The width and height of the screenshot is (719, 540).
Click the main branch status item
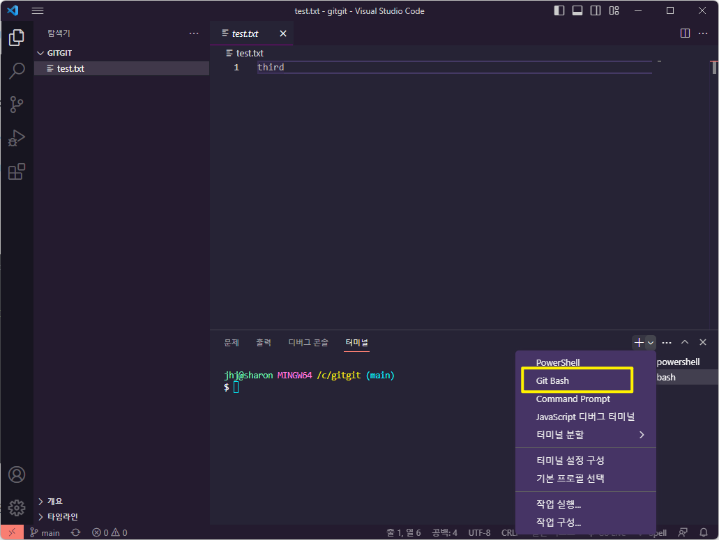45,532
